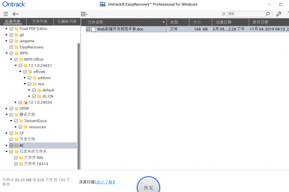Go back with the left arrow
The height and width of the screenshot is (192, 289).
[x=16, y=14]
